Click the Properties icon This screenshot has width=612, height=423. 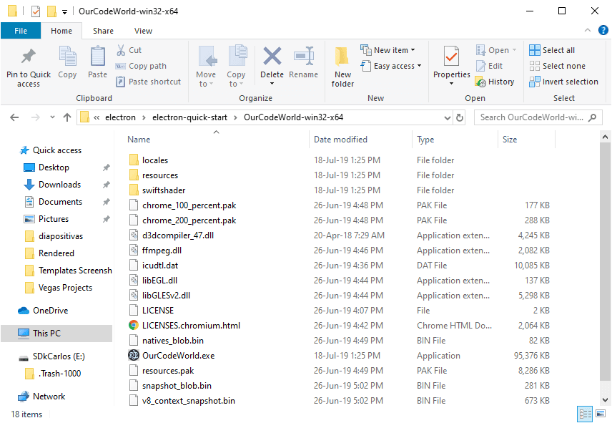tap(452, 57)
